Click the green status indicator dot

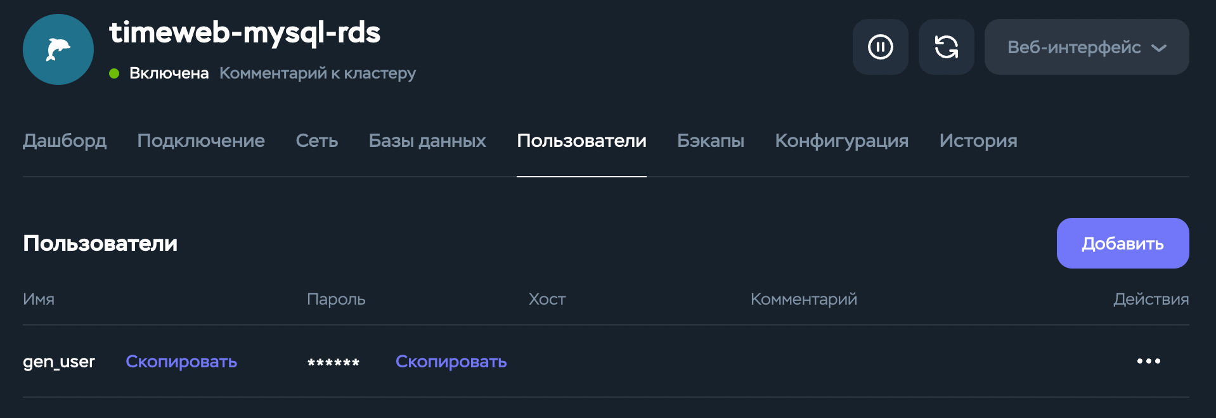click(x=114, y=73)
